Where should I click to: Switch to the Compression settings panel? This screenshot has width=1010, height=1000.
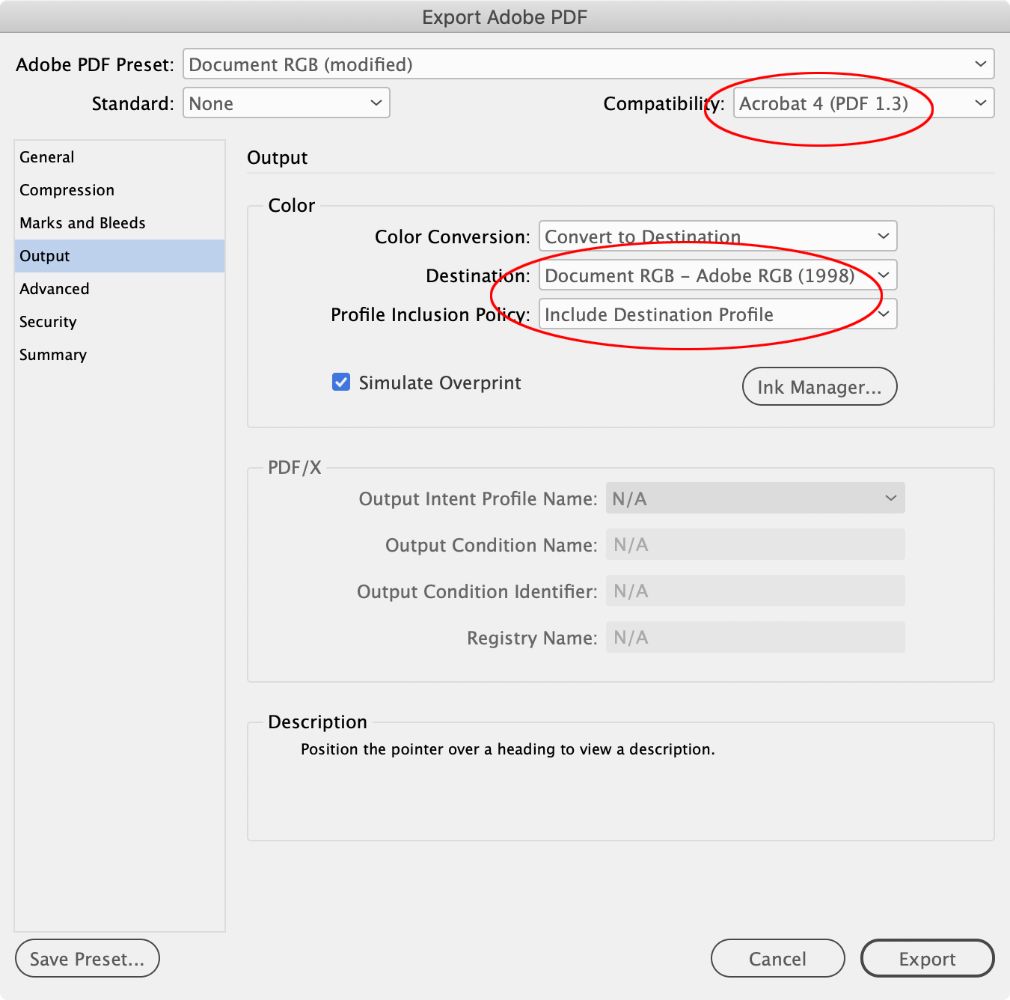pyautogui.click(x=67, y=189)
